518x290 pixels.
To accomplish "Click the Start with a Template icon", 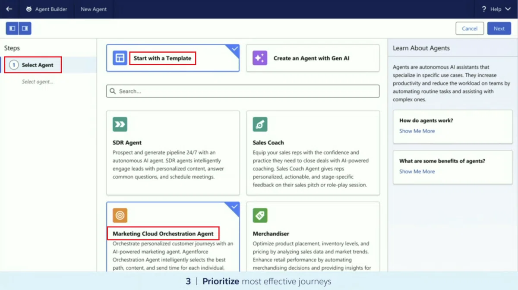I will coord(120,58).
